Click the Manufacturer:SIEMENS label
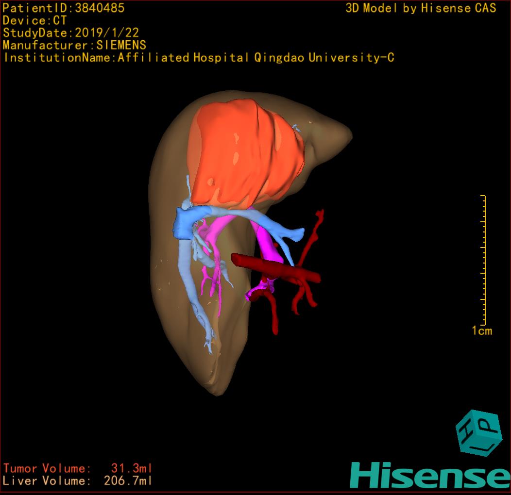 click(x=74, y=45)
